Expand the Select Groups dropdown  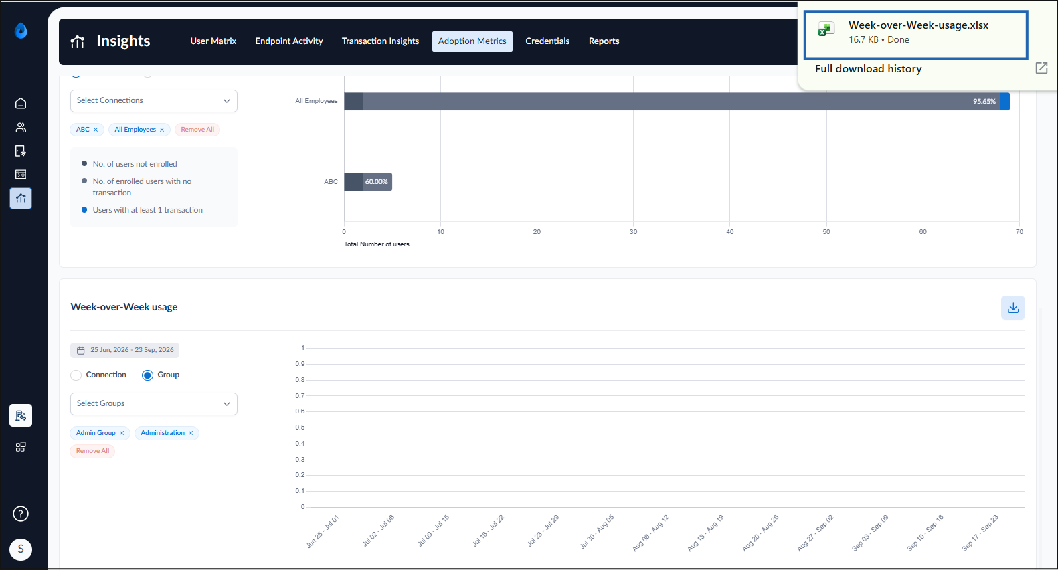(x=154, y=404)
